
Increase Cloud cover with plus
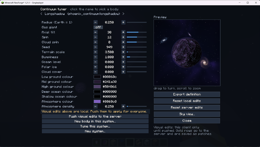[x=123, y=72]
